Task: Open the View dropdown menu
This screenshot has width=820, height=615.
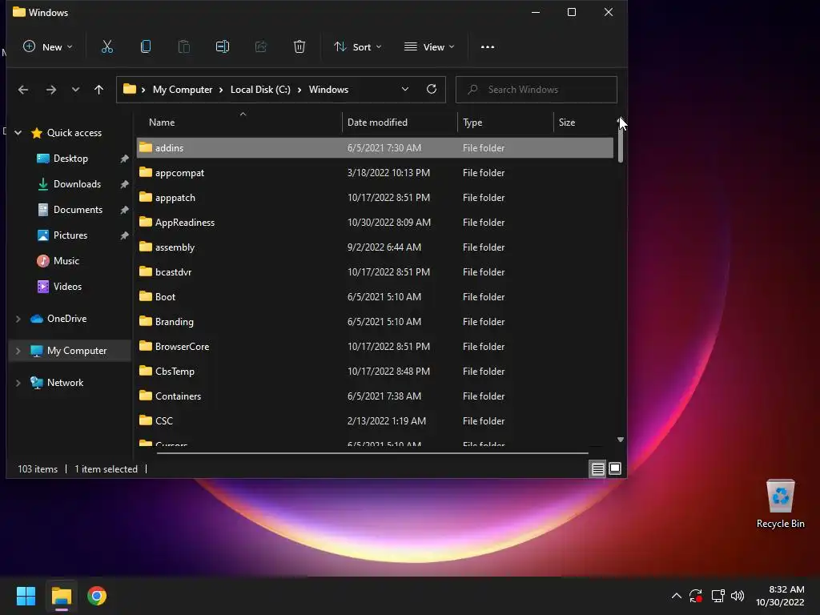Action: pyautogui.click(x=429, y=47)
